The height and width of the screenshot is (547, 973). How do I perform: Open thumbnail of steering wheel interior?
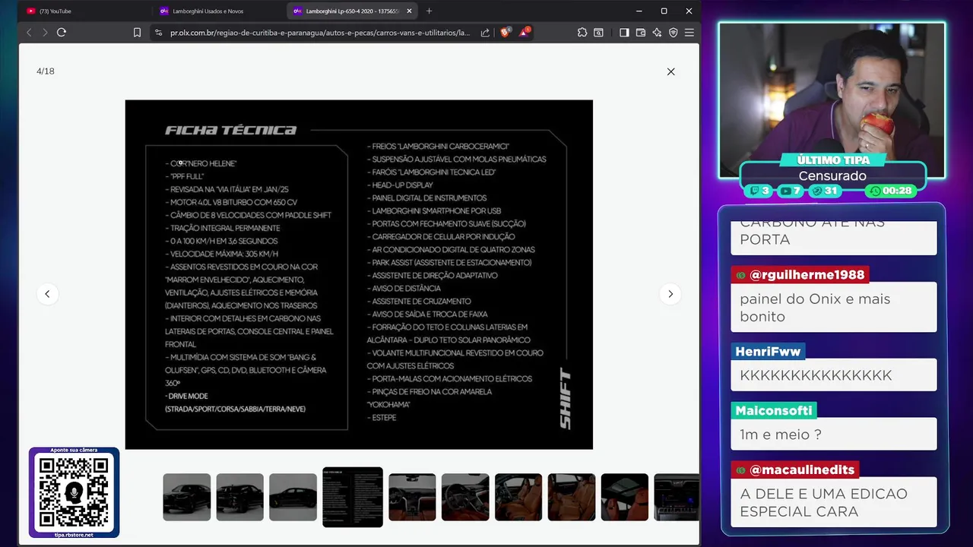click(465, 498)
